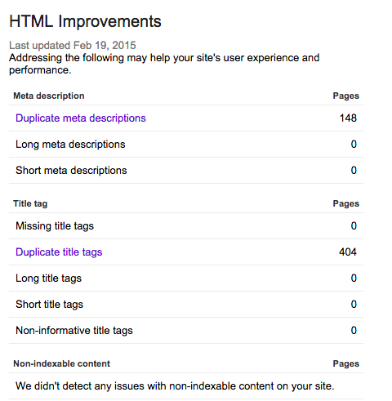This screenshot has height=401, width=392.
Task: Select the Short meta descriptions row
Action: 186,171
